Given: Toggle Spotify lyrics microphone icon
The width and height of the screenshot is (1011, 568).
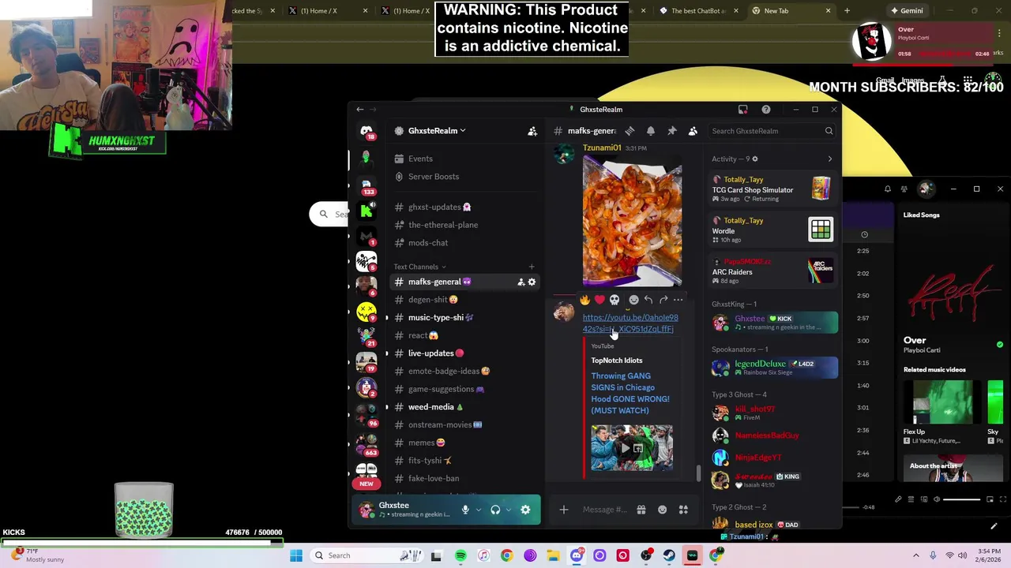Looking at the screenshot, I should [898, 499].
